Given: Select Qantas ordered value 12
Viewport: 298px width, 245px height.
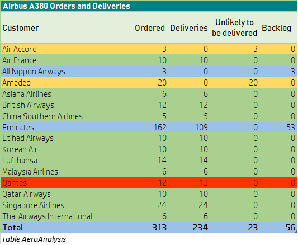Looking at the screenshot, I should coord(162,183).
